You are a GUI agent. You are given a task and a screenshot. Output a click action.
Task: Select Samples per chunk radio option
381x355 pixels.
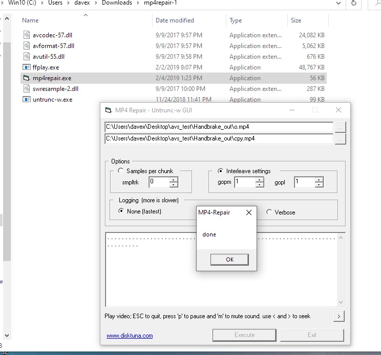pyautogui.click(x=120, y=171)
